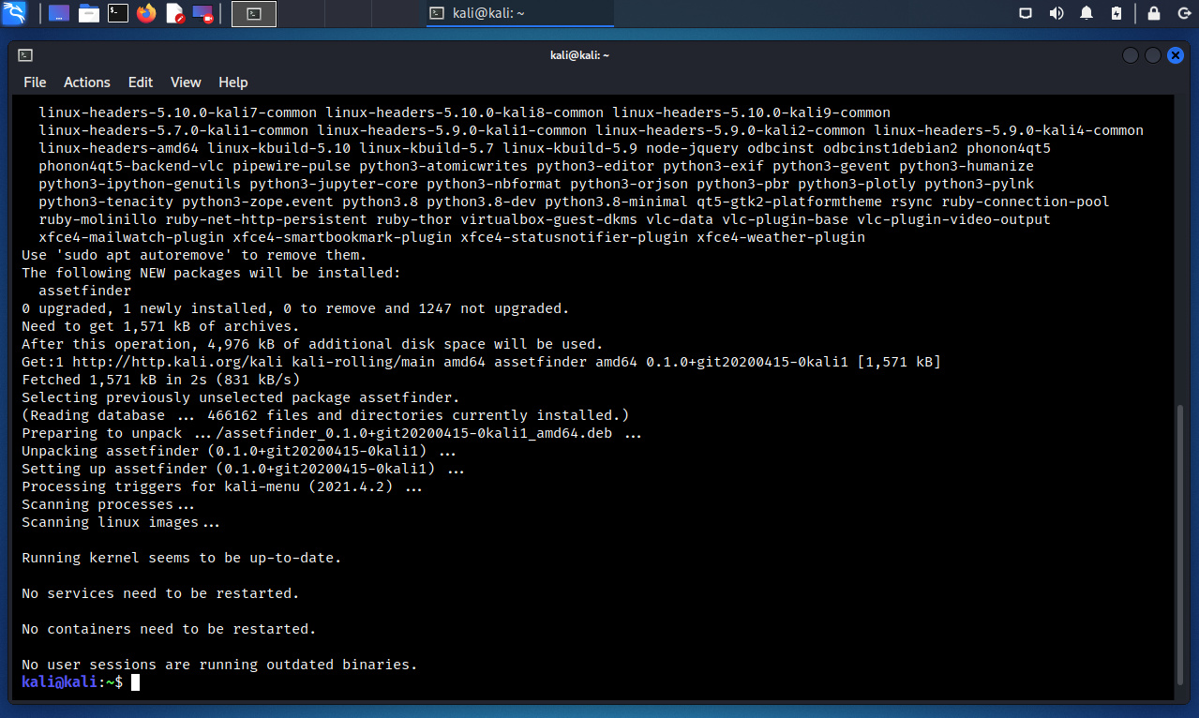Open the file manager from the panel
The image size is (1199, 718).
pyautogui.click(x=88, y=13)
